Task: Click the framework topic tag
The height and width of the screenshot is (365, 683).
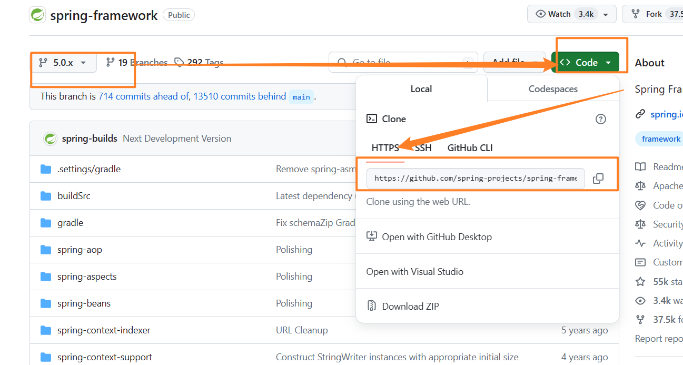Action: (661, 139)
